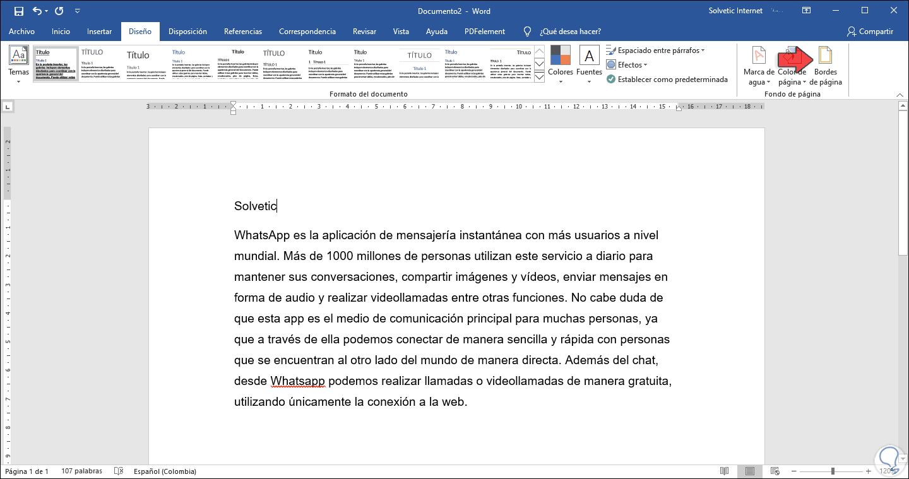Screen dimensions: 909x479
Task: Open the Fuentes theme fonts menu
Action: [x=589, y=66]
